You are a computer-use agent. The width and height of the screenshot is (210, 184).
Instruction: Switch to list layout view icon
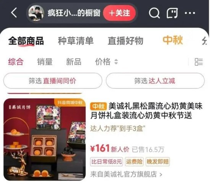199,62
